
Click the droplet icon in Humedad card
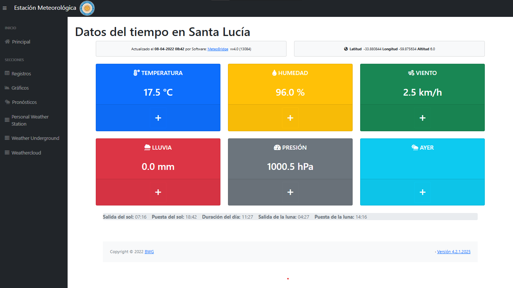coord(274,73)
